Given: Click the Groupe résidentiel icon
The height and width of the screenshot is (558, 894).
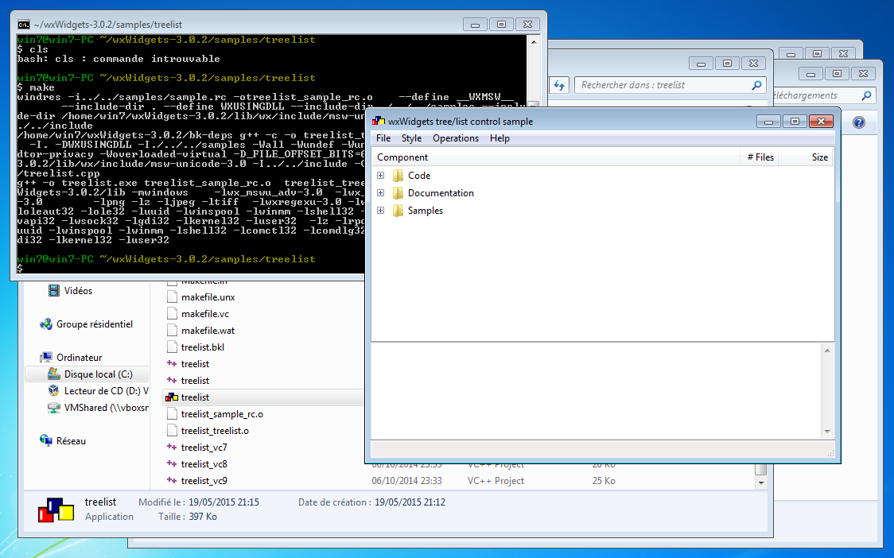Looking at the screenshot, I should pos(45,324).
